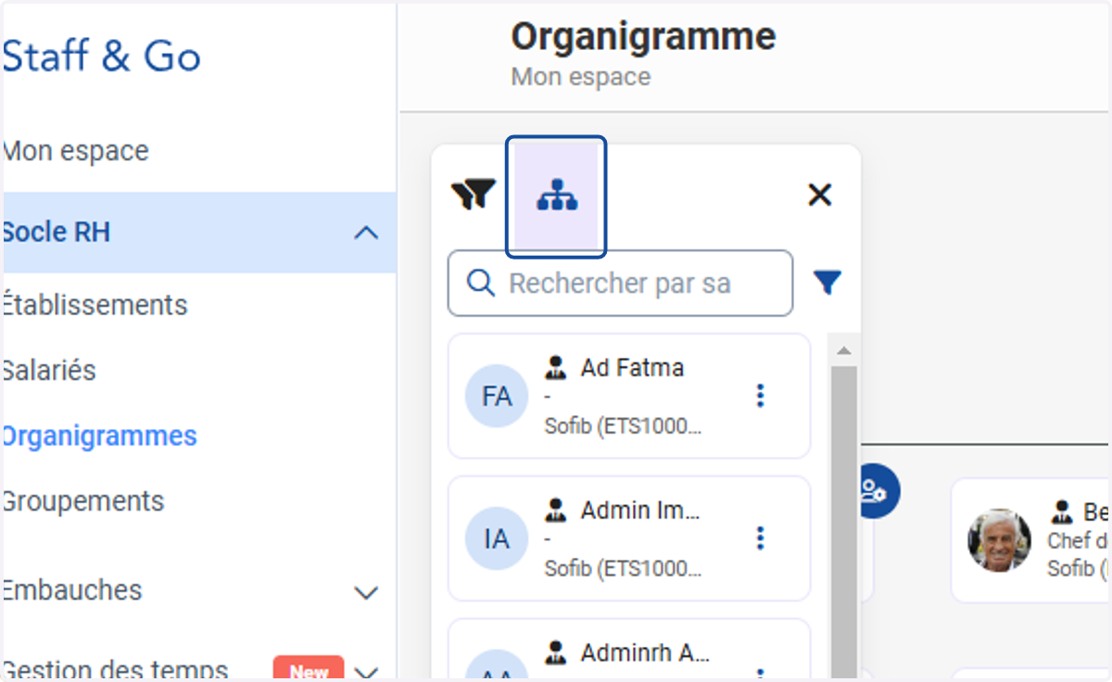Click the double-funnel filter icon
This screenshot has height=682, width=1112.
(474, 195)
